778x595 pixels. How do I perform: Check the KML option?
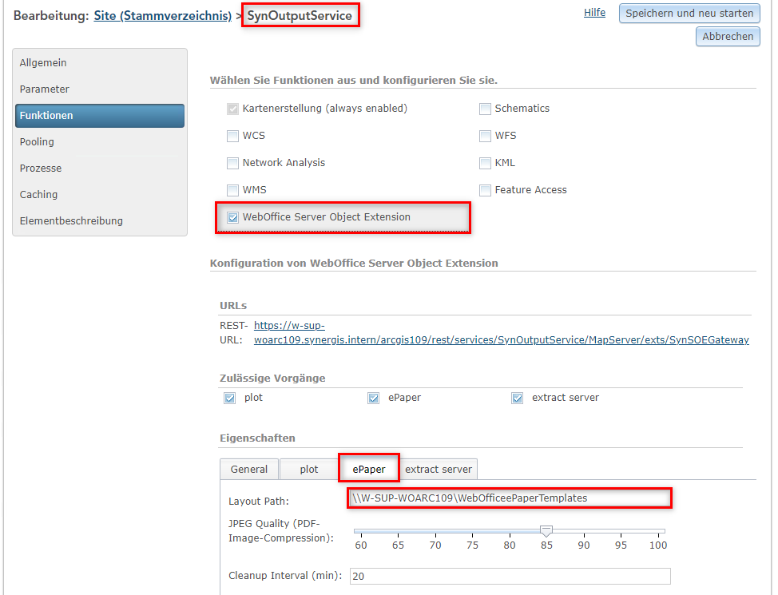(x=485, y=163)
